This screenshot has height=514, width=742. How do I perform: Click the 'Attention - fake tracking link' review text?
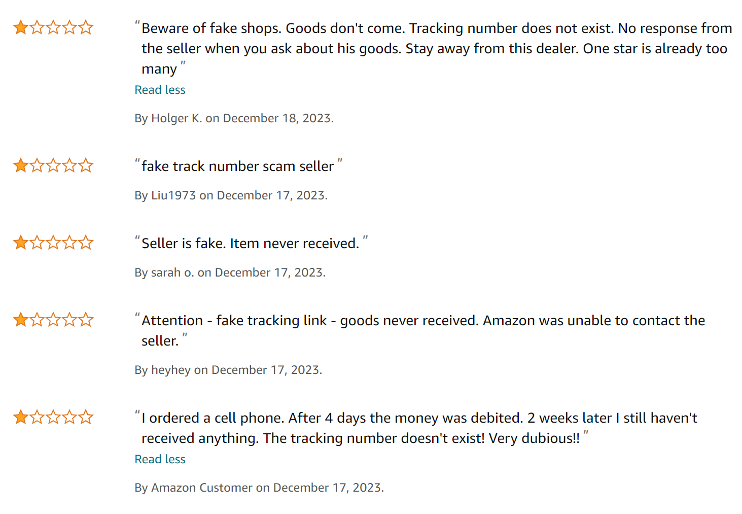[422, 321]
